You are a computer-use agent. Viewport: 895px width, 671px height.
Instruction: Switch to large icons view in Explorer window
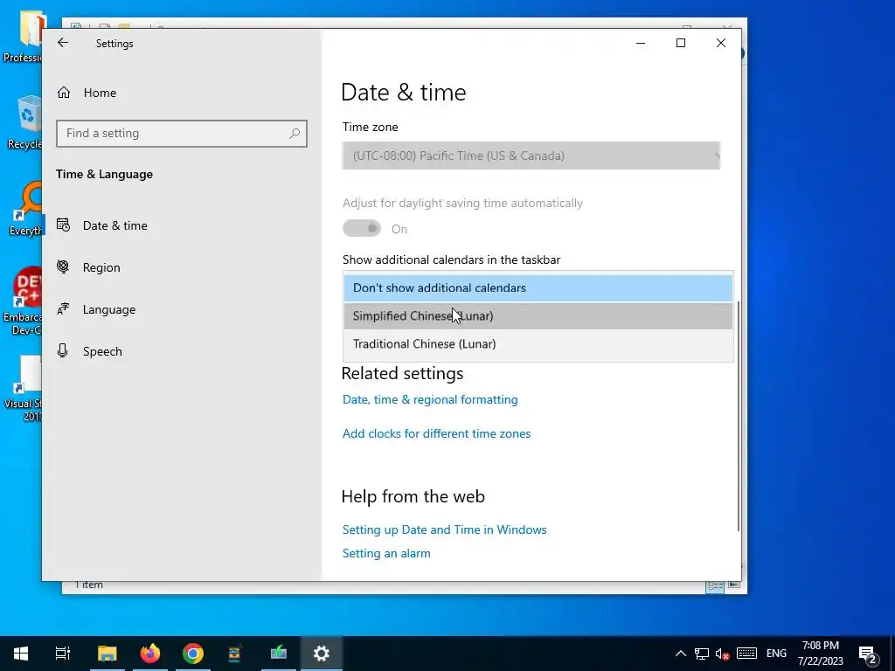pyautogui.click(x=734, y=585)
